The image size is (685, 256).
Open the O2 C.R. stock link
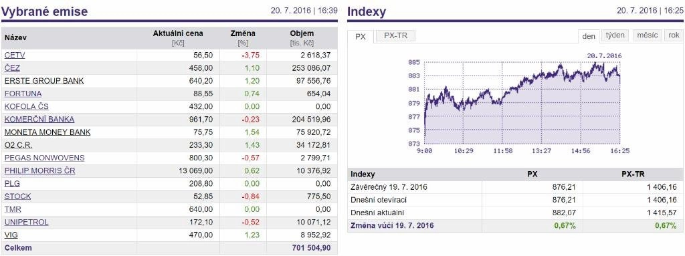coord(18,145)
